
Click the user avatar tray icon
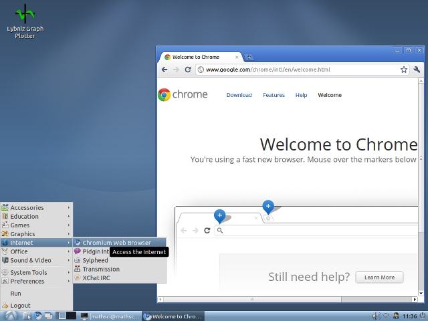coord(396,316)
